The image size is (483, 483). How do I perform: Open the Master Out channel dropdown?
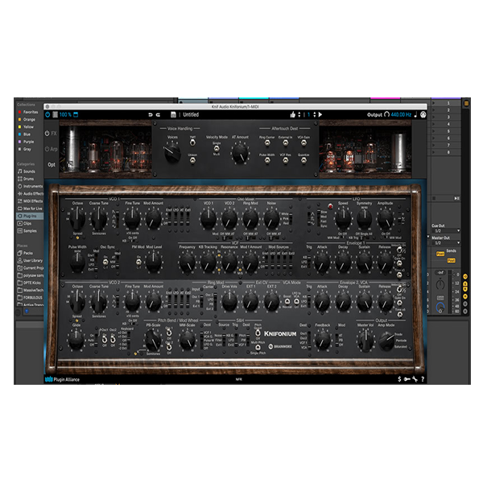pos(445,243)
